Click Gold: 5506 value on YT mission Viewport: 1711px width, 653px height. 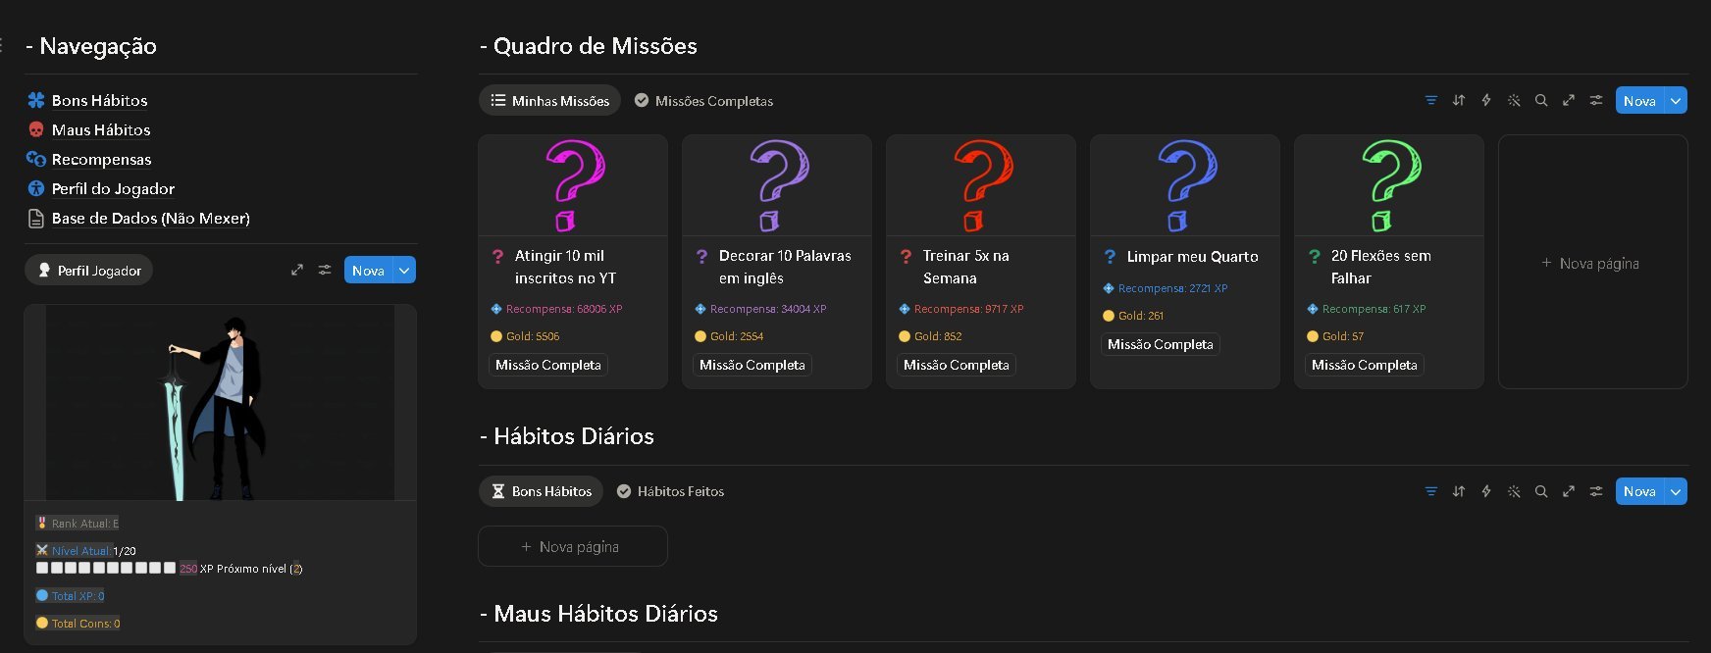(x=525, y=336)
